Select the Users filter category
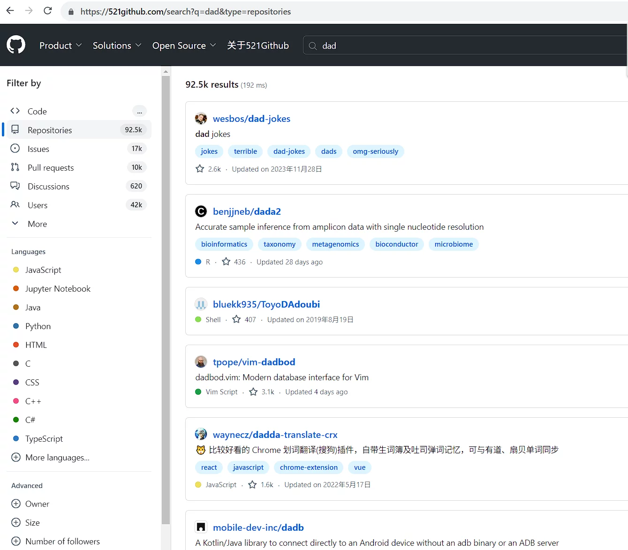The height and width of the screenshot is (550, 628). [x=38, y=205]
